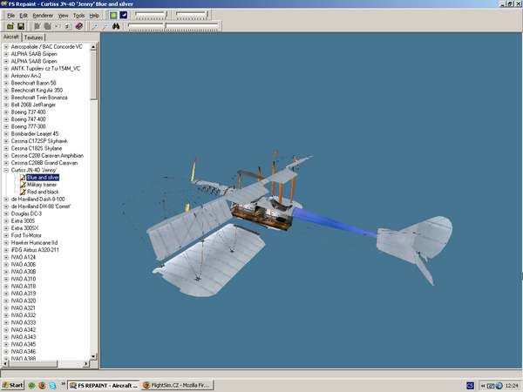The width and height of the screenshot is (523, 392).
Task: Select de Havilland Dash 8-100 entry
Action: 37,199
